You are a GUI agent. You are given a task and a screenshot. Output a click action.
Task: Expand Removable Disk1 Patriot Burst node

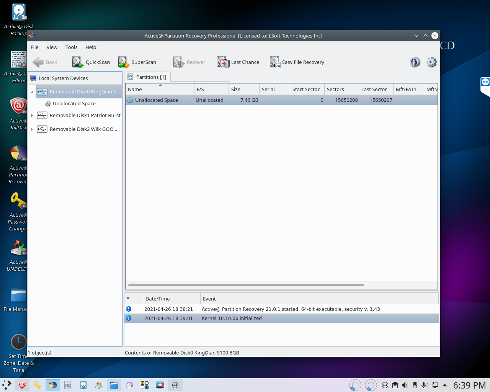pos(32,115)
